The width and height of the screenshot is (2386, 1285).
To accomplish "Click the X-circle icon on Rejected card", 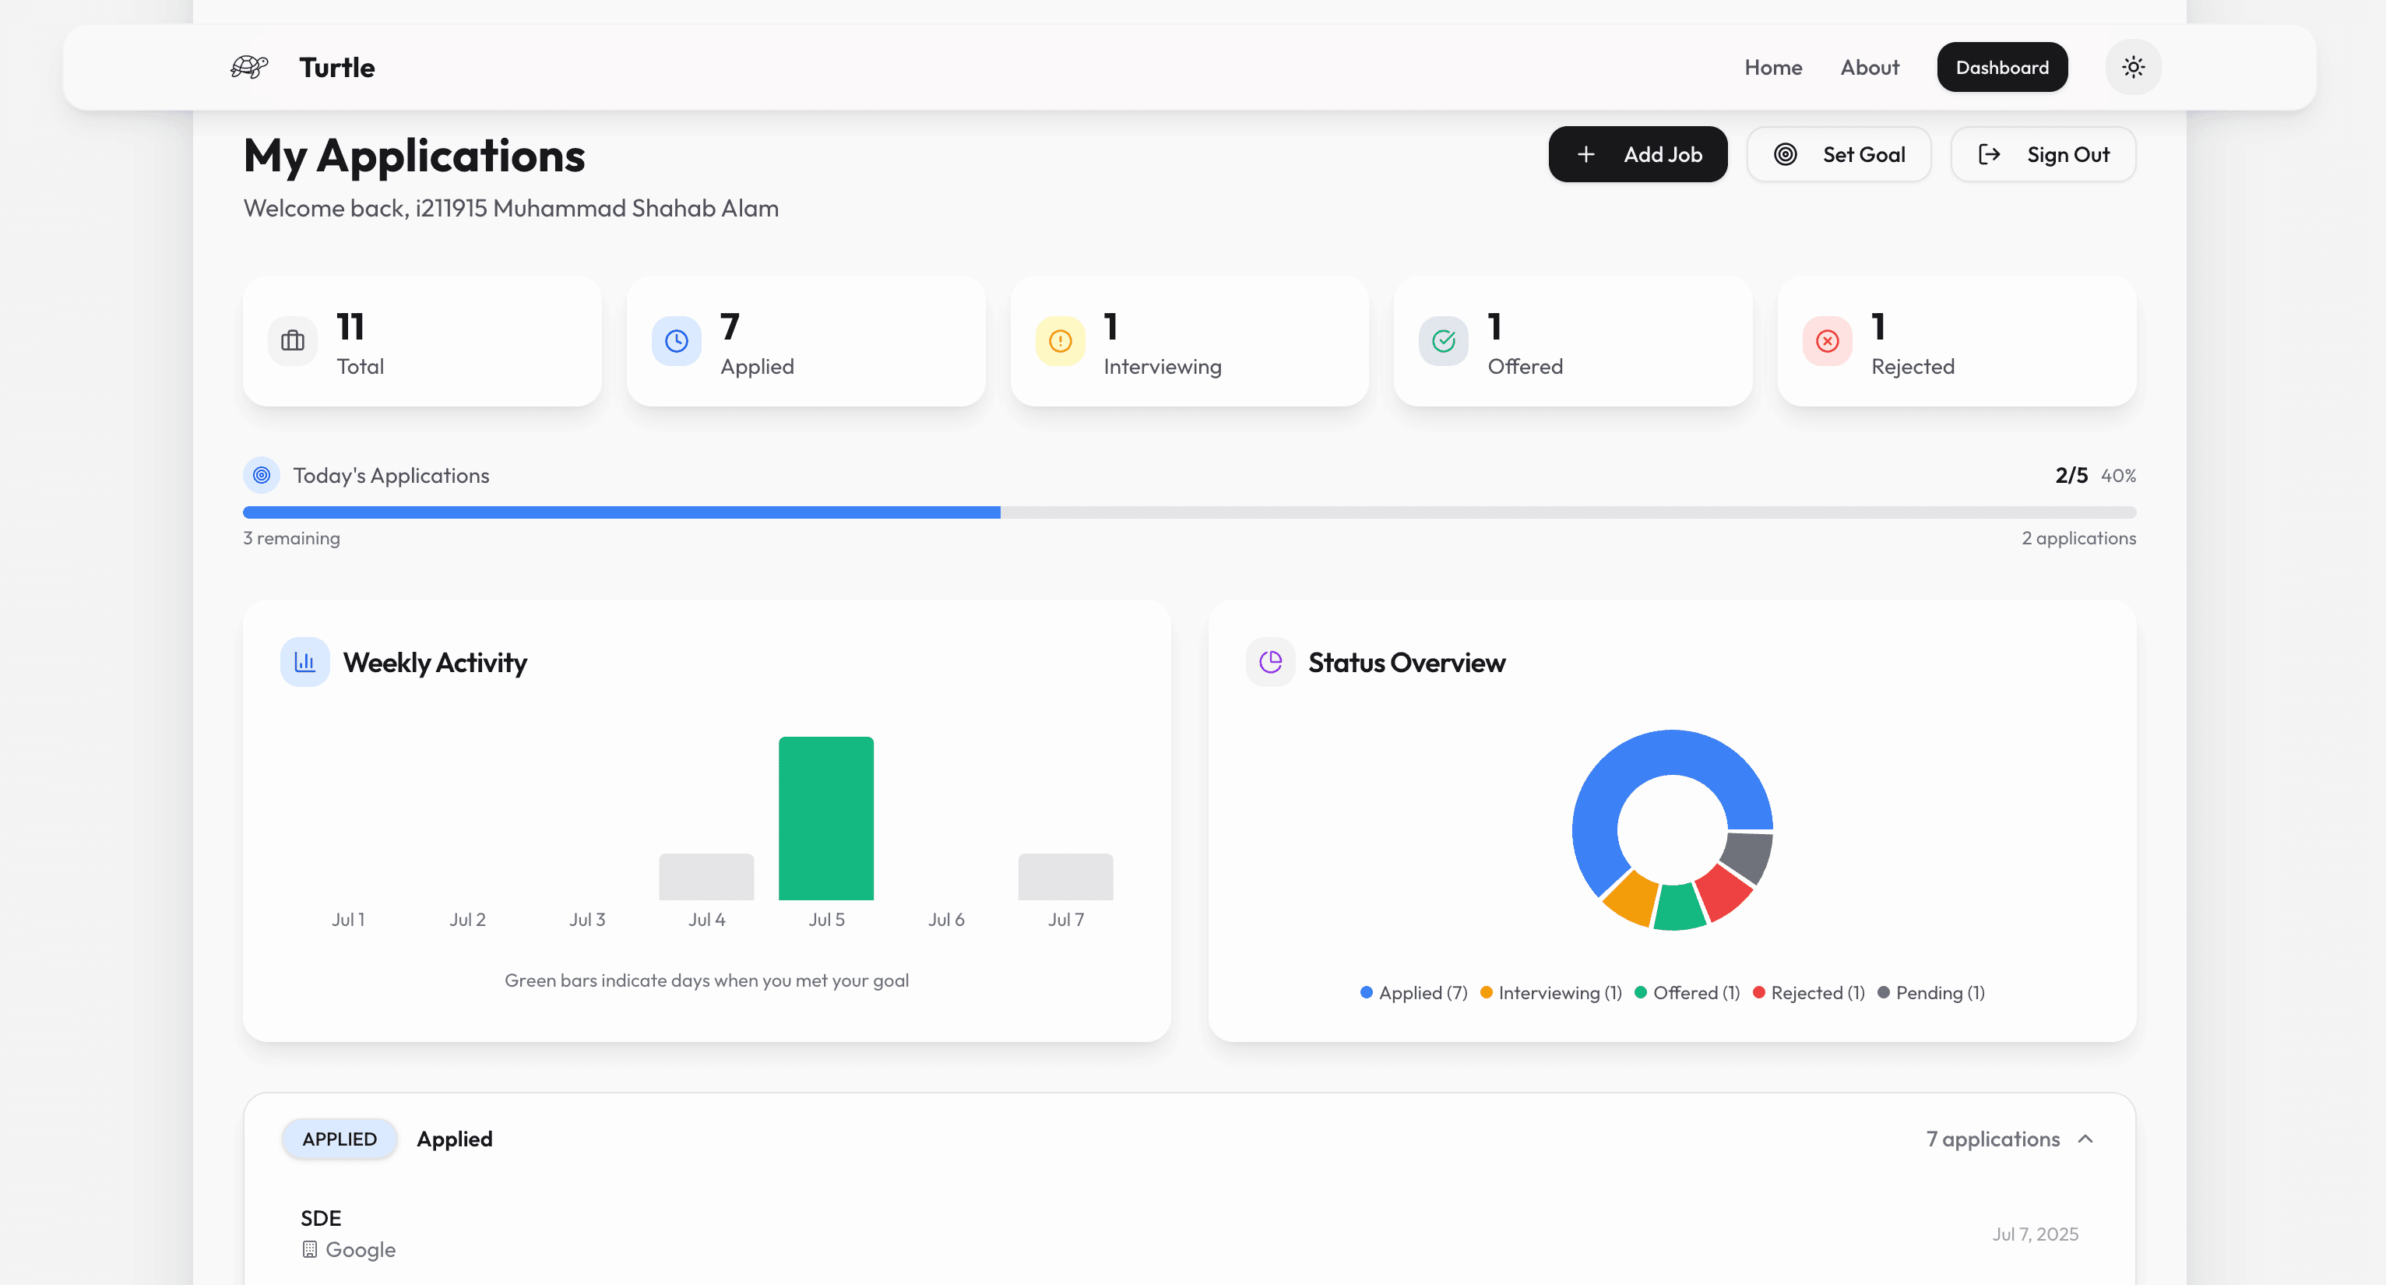I will coord(1827,341).
